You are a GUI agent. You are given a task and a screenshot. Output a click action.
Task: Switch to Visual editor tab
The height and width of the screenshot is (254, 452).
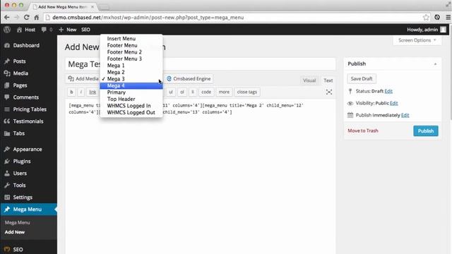[x=309, y=80]
